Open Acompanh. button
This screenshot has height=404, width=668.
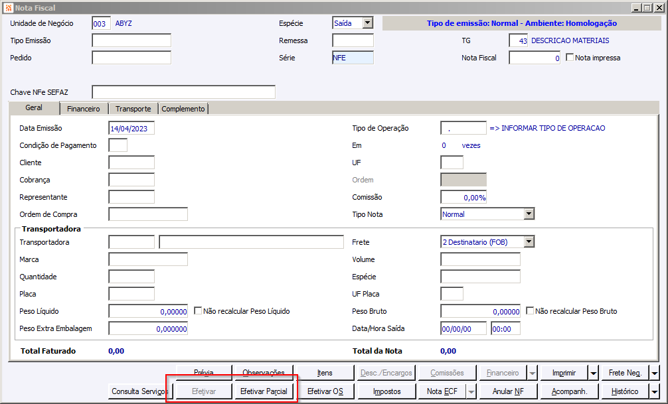(x=569, y=391)
